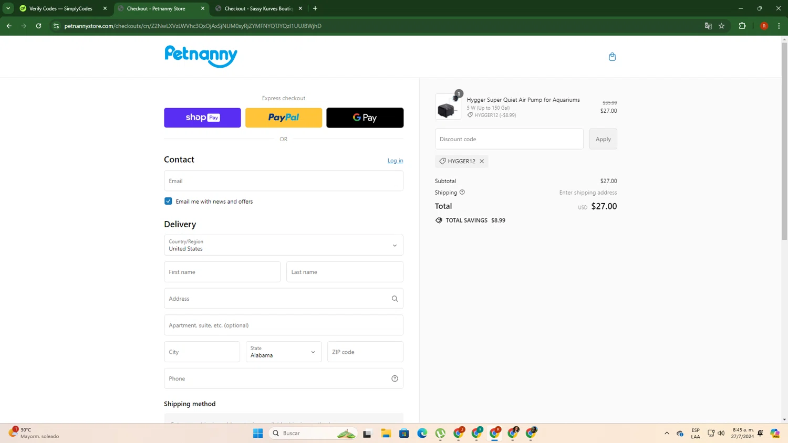Click the TOTAL SAVINGS $8.99 text
This screenshot has height=443, width=788.
475,220
